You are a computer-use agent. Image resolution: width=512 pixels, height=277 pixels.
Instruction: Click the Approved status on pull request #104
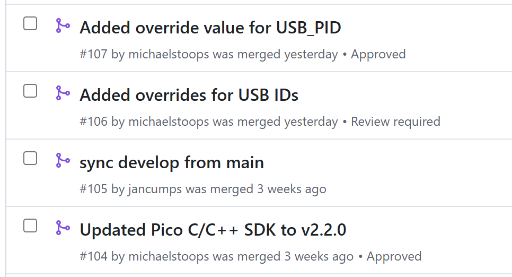point(394,256)
